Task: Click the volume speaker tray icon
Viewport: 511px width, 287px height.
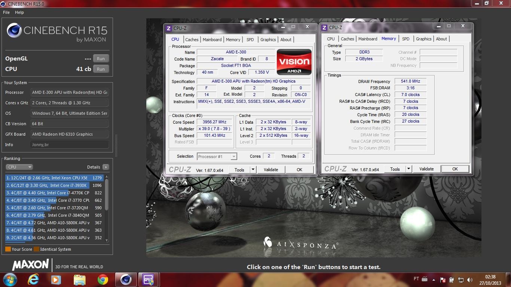Action: coord(471,280)
